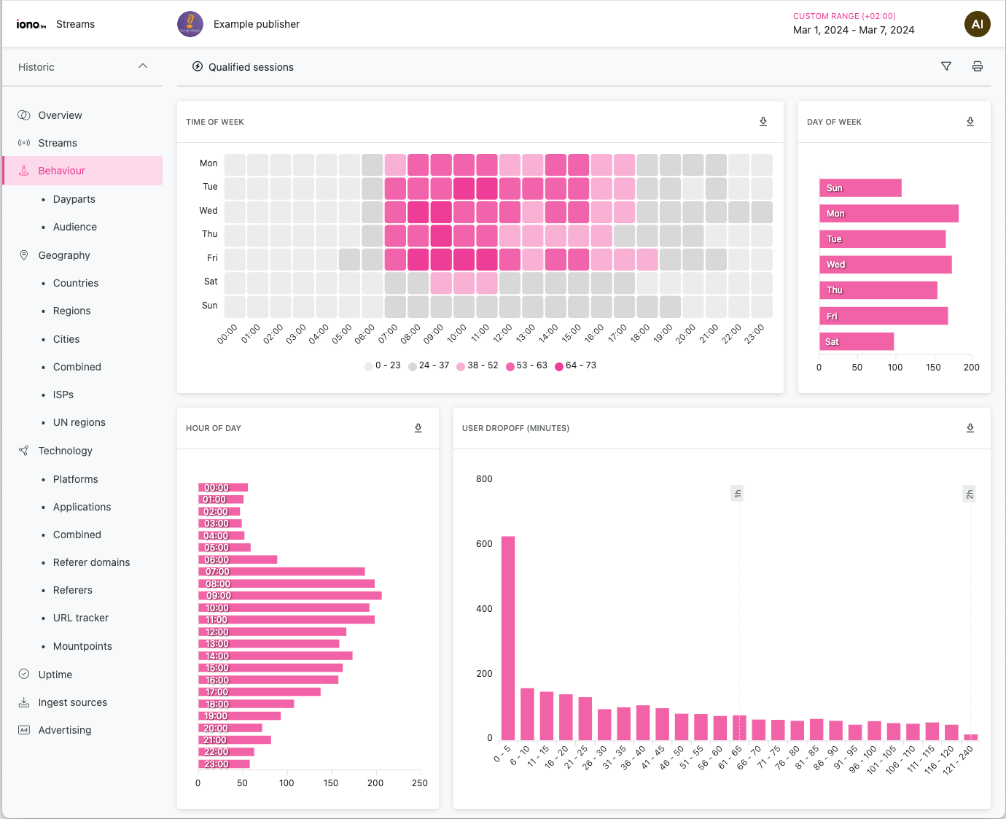Open the Streams sidebar item

tap(58, 143)
